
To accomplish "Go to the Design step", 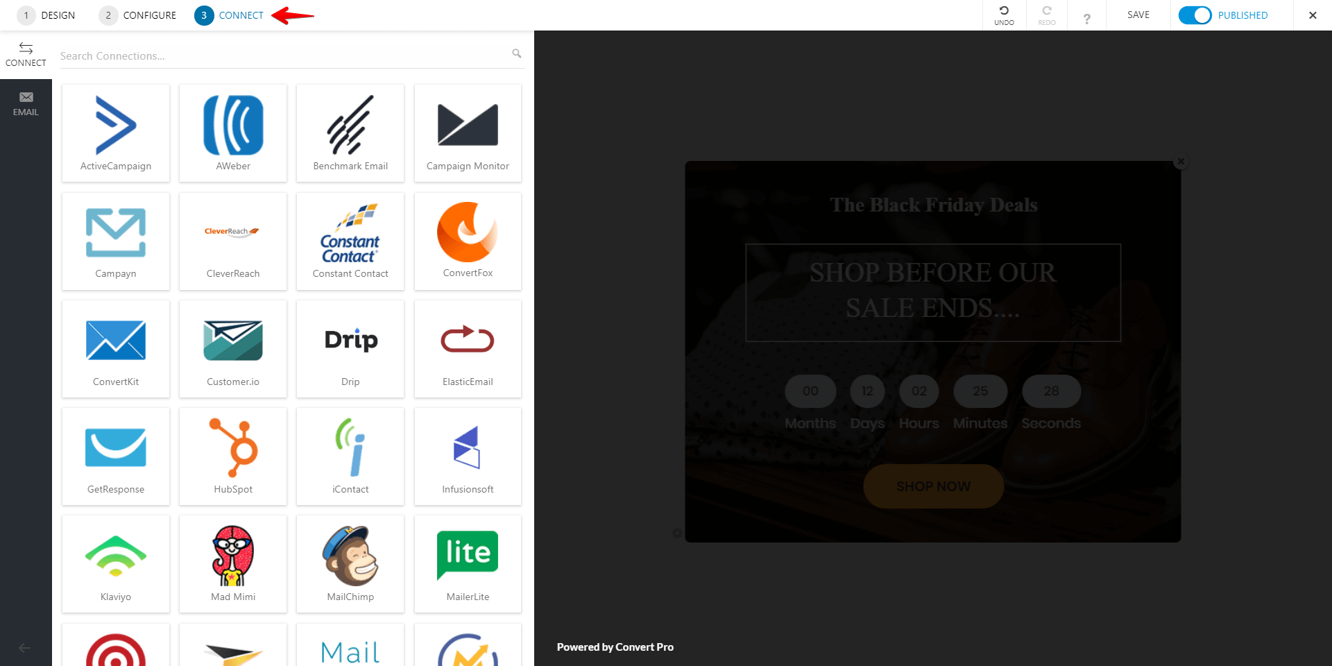I will tap(46, 15).
